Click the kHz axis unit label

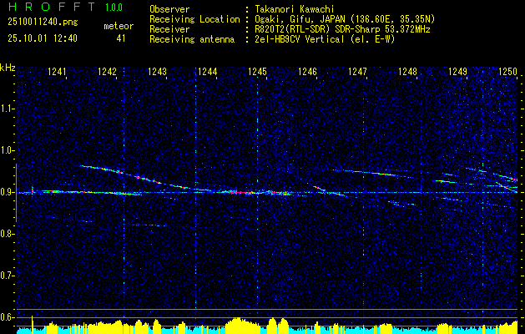[x=8, y=68]
